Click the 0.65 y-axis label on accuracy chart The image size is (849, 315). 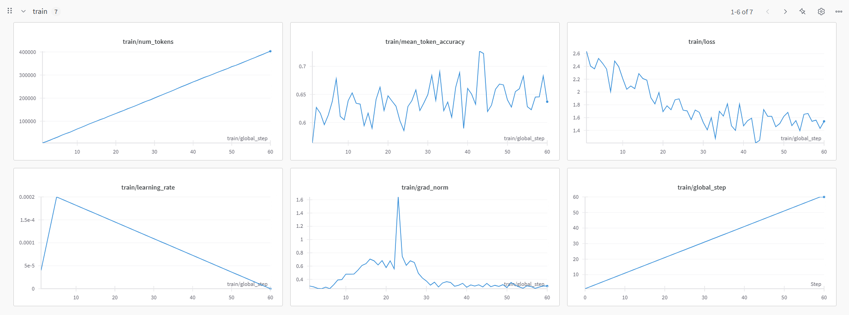301,95
